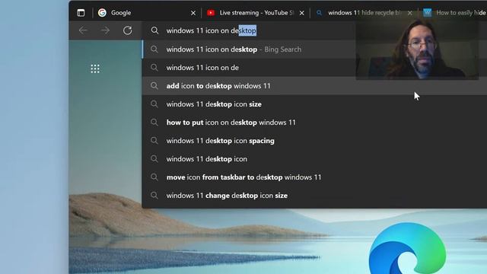
Task: Click the Google favicon on first tab
Action: [102, 13]
